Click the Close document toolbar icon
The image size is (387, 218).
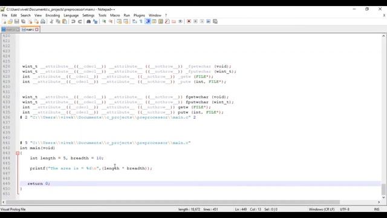coord(30,22)
